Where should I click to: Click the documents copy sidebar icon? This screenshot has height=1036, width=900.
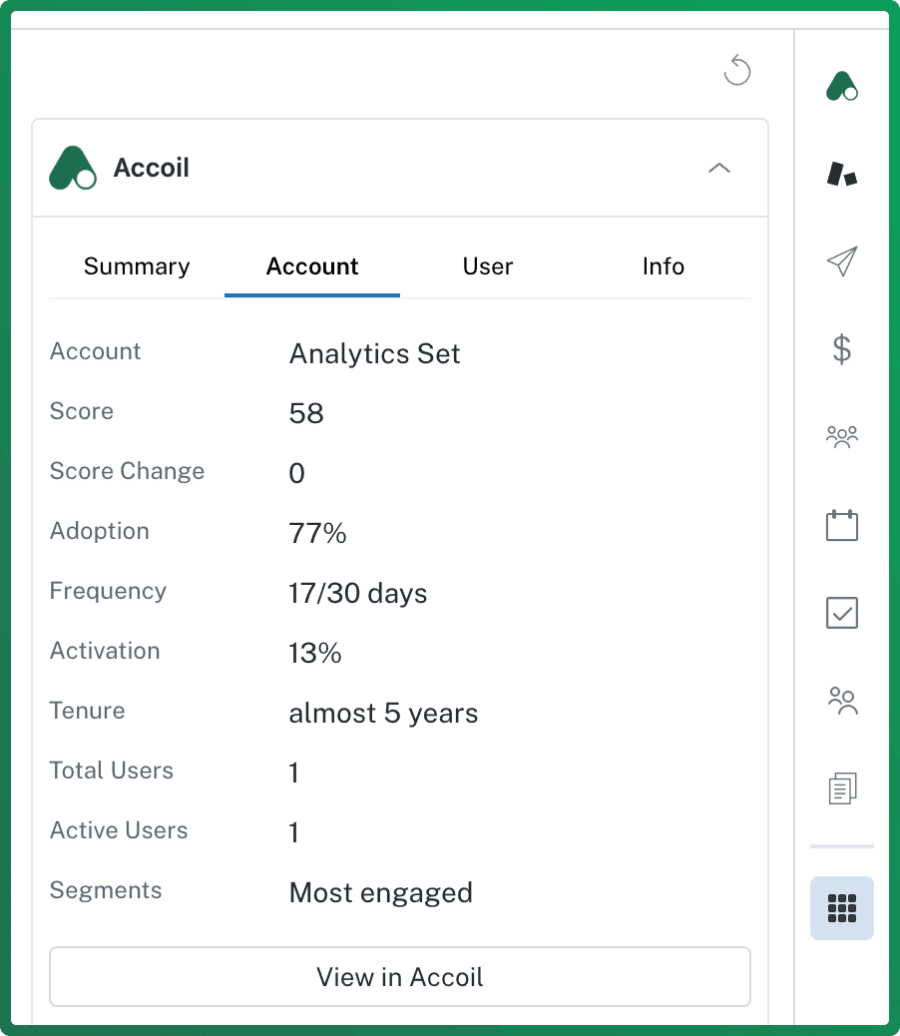[x=842, y=787]
